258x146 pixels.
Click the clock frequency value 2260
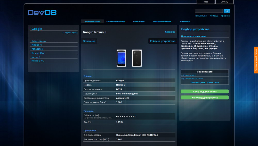[x=119, y=139]
